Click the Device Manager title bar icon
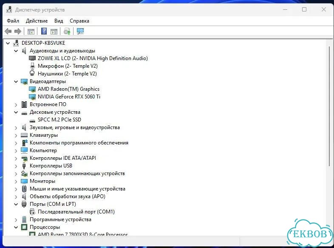 [9, 10]
